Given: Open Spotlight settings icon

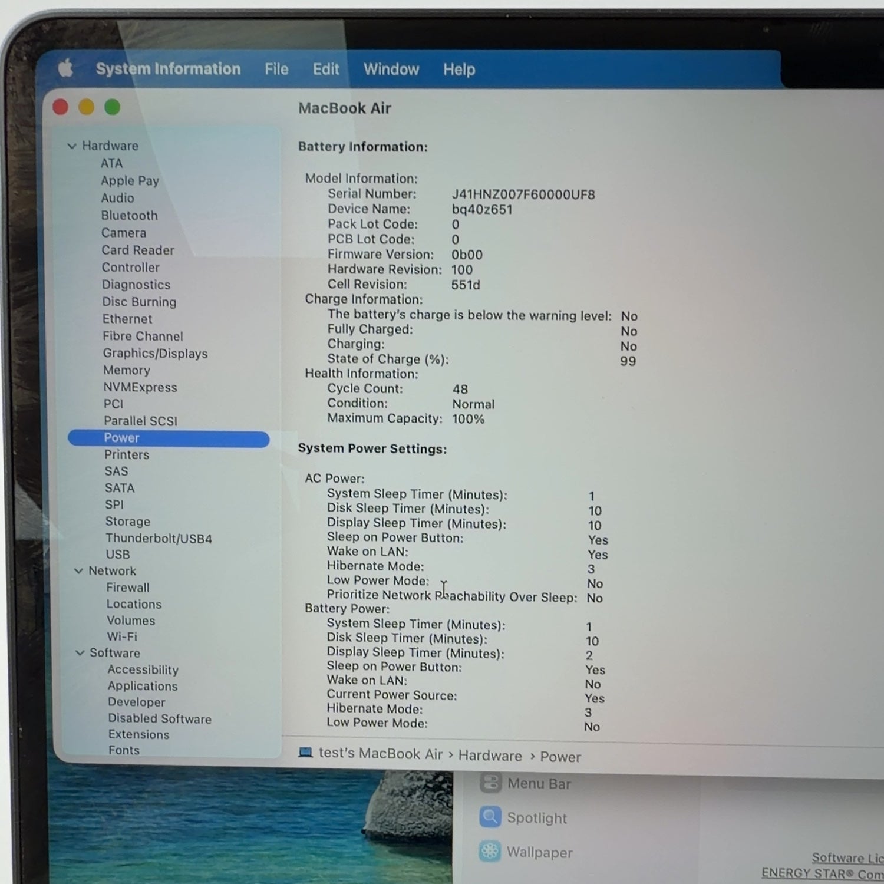Looking at the screenshot, I should click(490, 817).
